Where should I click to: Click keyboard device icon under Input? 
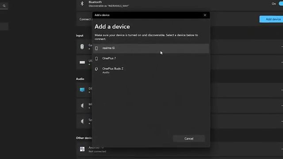coord(82,62)
